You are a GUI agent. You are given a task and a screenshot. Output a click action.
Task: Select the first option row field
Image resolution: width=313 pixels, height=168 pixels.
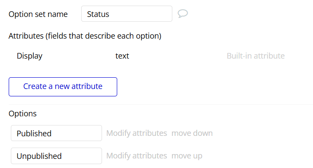[x=56, y=133]
